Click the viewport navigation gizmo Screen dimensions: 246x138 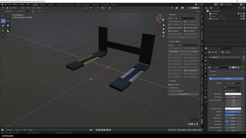[160, 19]
